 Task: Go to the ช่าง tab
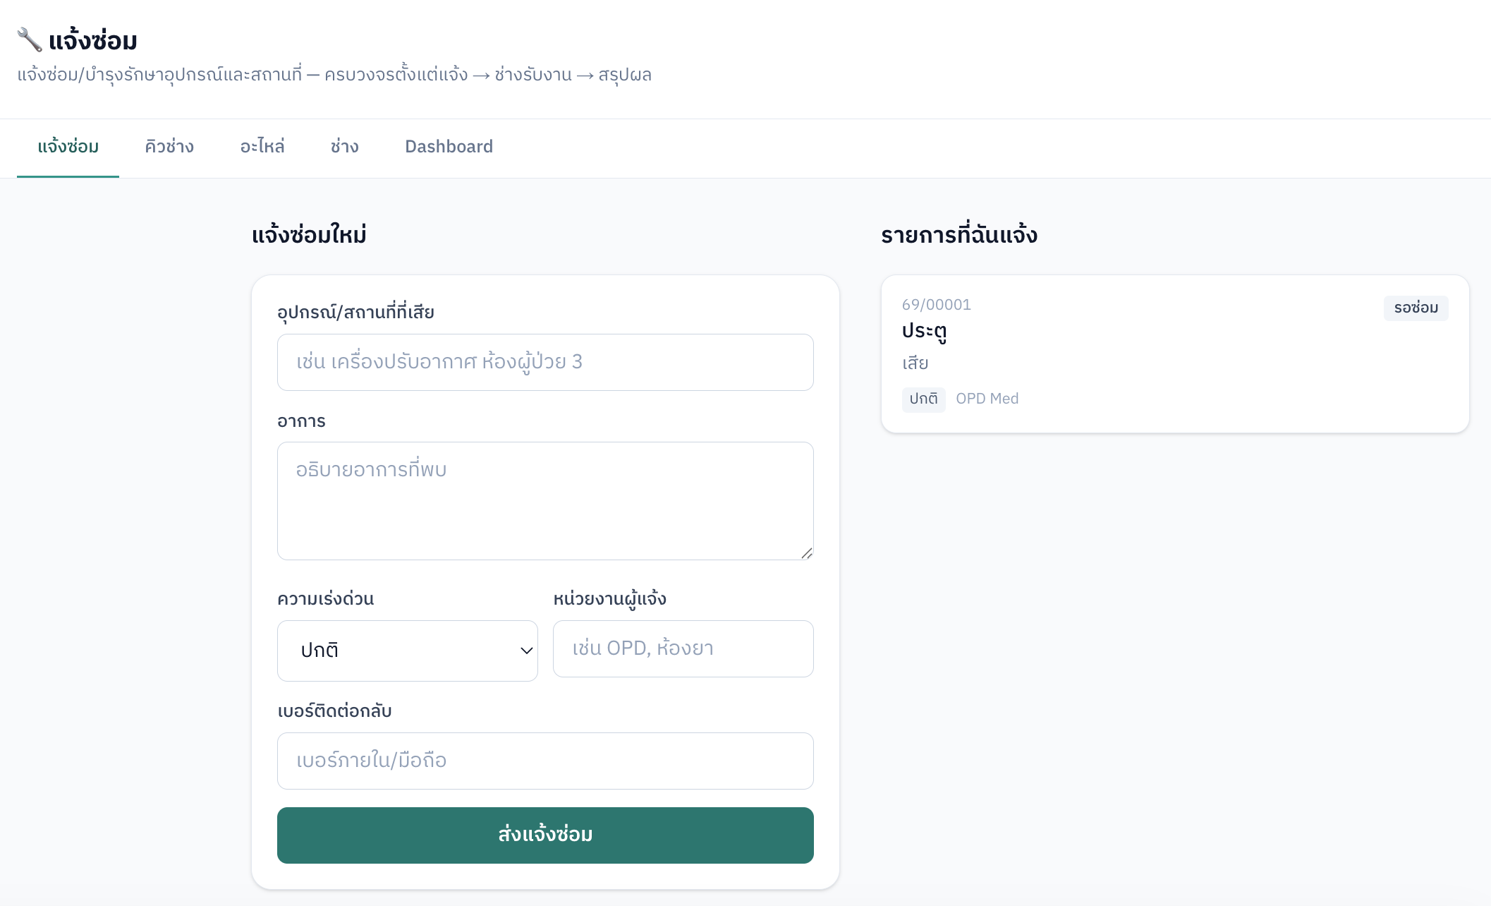[345, 147]
